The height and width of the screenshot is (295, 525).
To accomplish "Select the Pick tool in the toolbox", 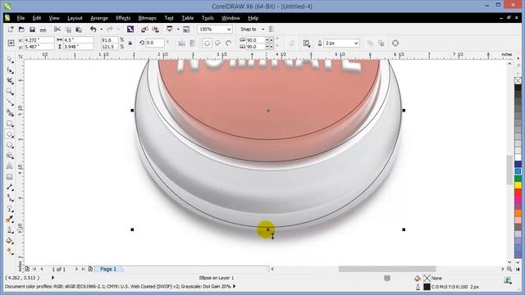I will click(x=10, y=60).
